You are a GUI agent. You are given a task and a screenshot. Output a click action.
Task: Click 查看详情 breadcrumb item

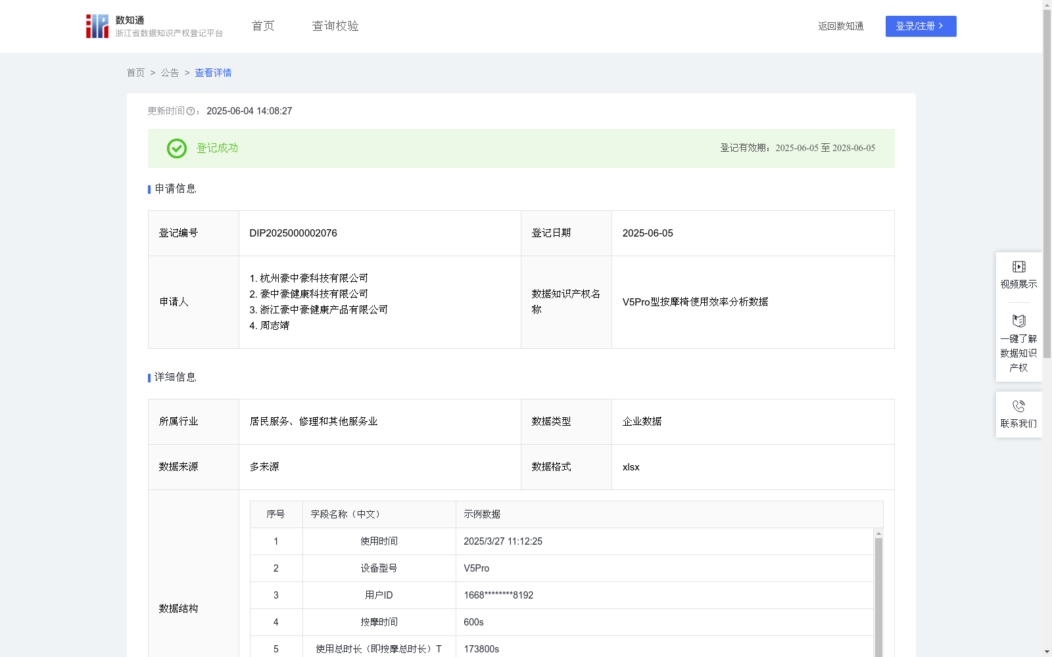point(213,73)
